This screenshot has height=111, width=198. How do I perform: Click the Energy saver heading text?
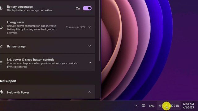(x=16, y=22)
